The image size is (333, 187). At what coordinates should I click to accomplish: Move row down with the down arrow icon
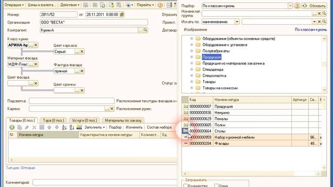click(57, 127)
